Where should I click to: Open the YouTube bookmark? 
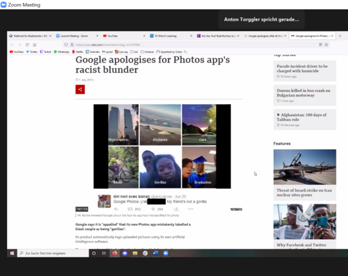16,52
